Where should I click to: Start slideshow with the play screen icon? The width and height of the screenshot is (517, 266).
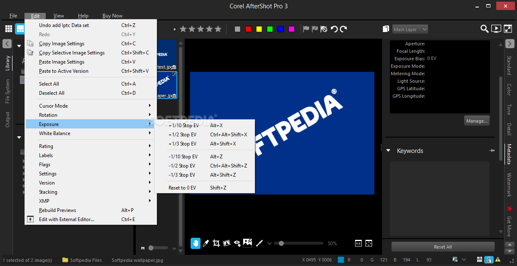click(x=496, y=29)
